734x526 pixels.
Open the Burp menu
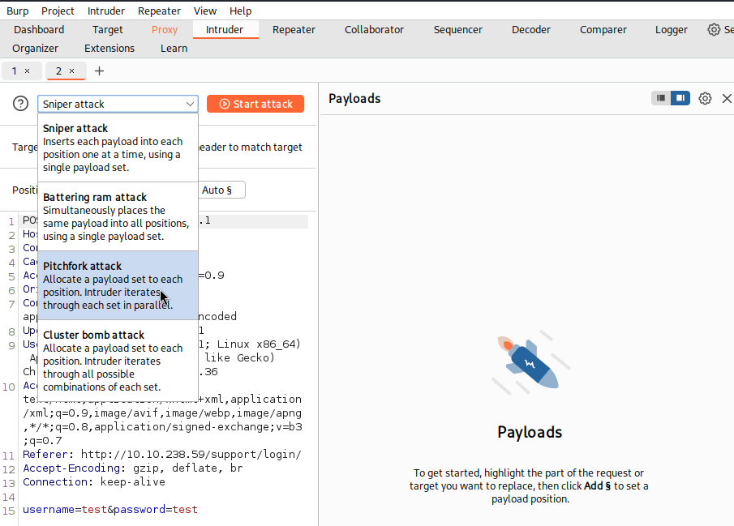17,11
